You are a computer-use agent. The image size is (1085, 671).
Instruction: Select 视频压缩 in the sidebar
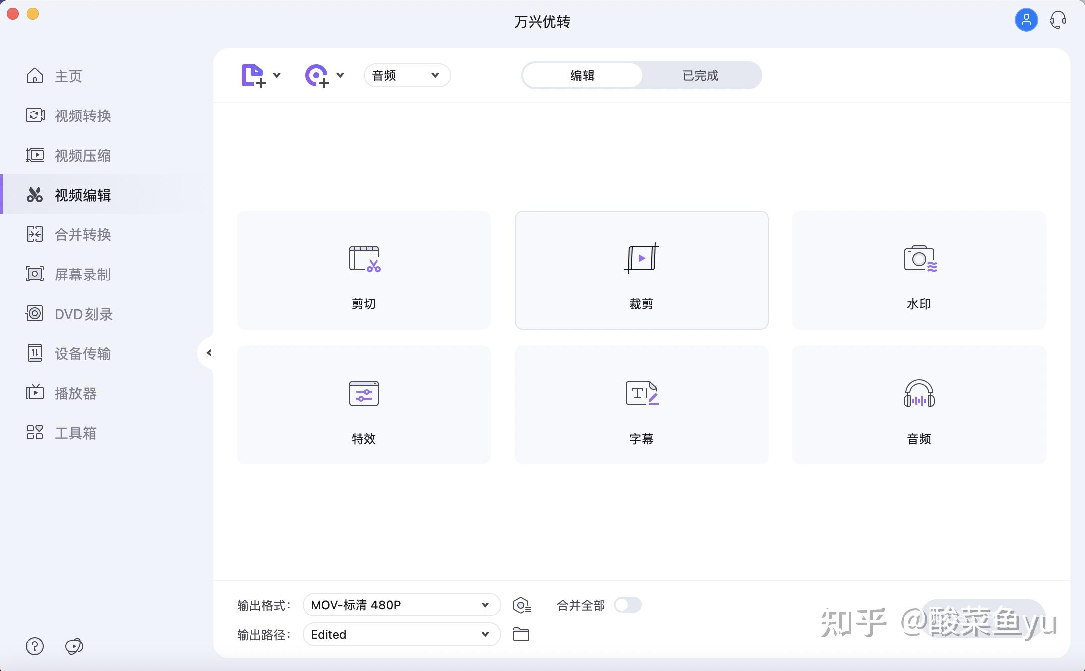point(82,156)
